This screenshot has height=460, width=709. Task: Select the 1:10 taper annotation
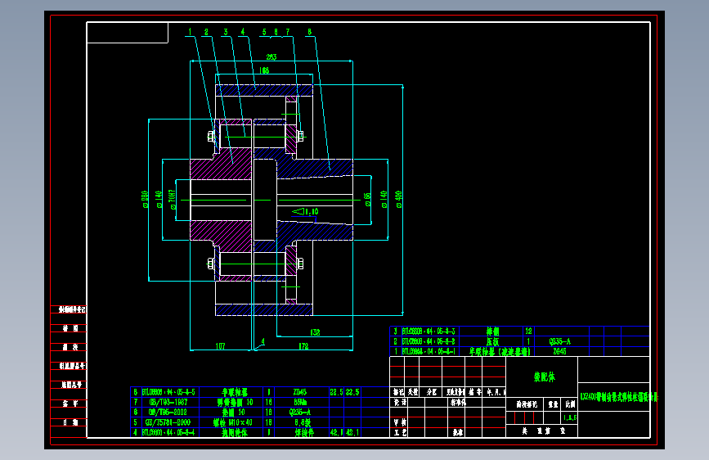pos(305,211)
